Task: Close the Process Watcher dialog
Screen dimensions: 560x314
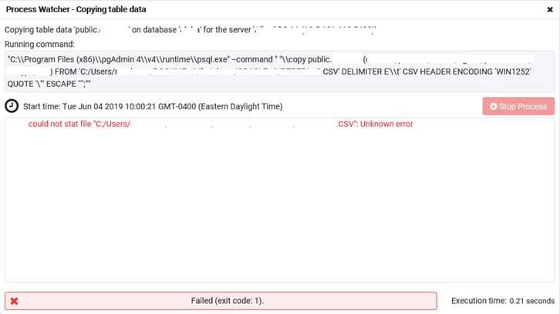Action: (x=548, y=9)
